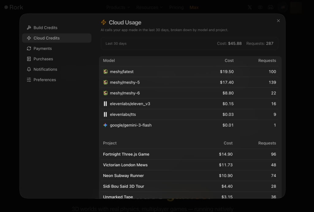314x212 pixels.
Task: Click the $11.73 Victorian London cost
Action: [226, 165]
